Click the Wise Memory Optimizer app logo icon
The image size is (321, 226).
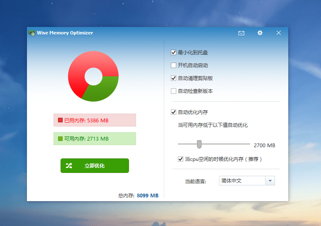click(32, 33)
